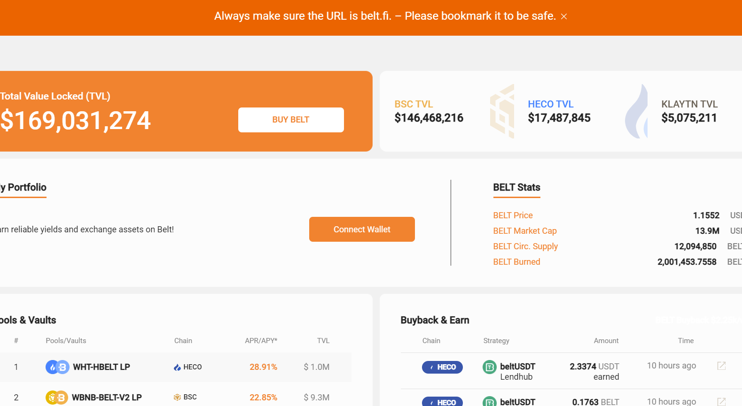Click the WHT-HBELT LP pair icon

click(x=57, y=367)
